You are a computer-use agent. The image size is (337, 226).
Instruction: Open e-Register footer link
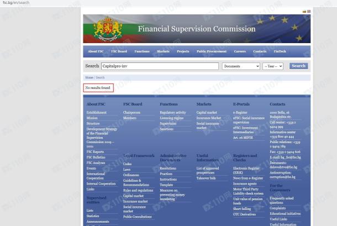tap(240, 113)
